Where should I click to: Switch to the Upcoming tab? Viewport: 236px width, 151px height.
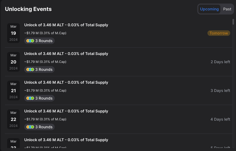pyautogui.click(x=209, y=9)
